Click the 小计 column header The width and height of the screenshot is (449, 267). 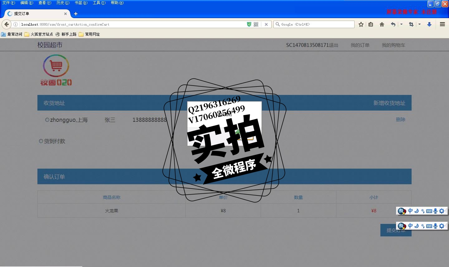374,197
